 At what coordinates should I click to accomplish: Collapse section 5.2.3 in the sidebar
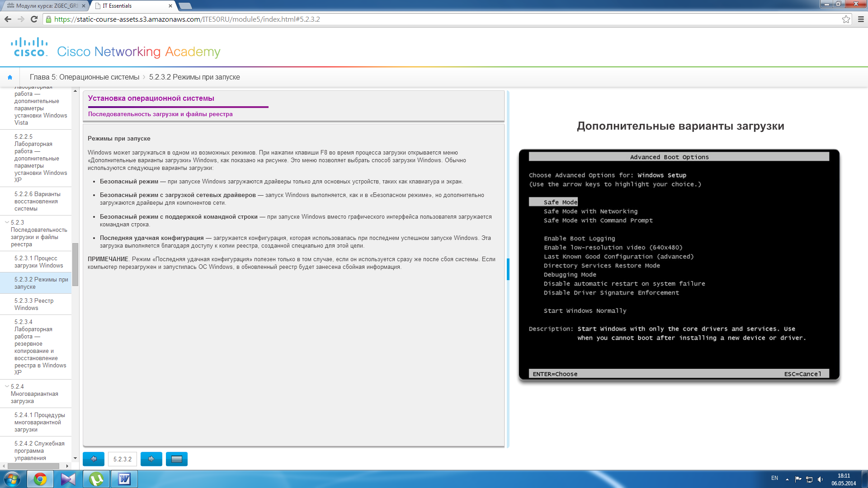click(x=7, y=222)
